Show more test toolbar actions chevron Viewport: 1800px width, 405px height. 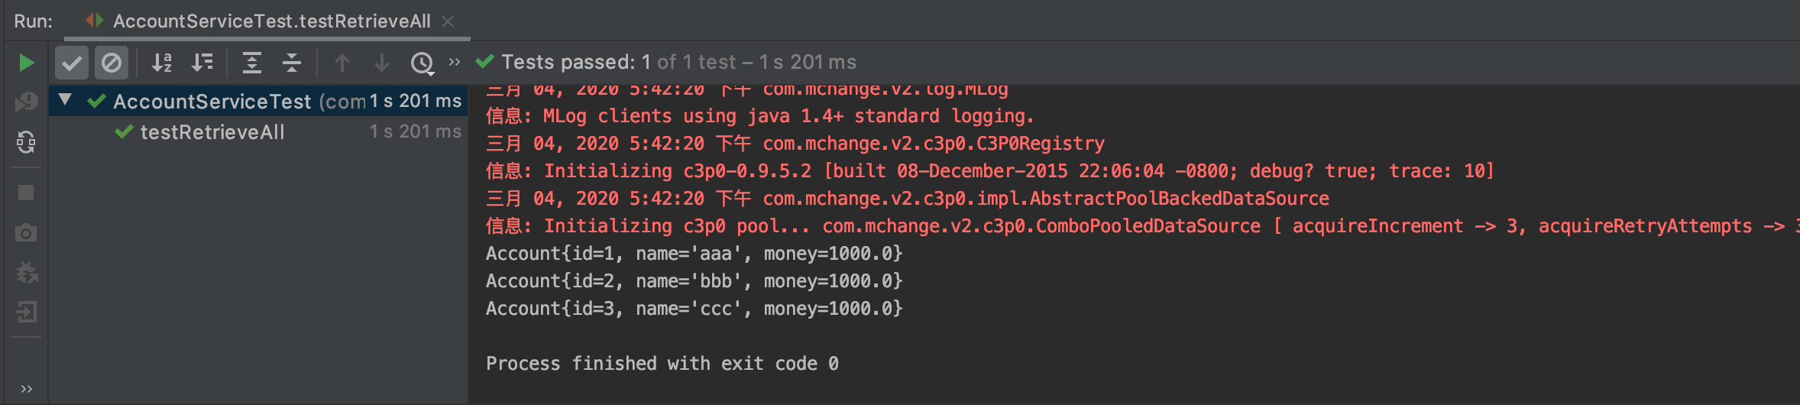point(455,62)
